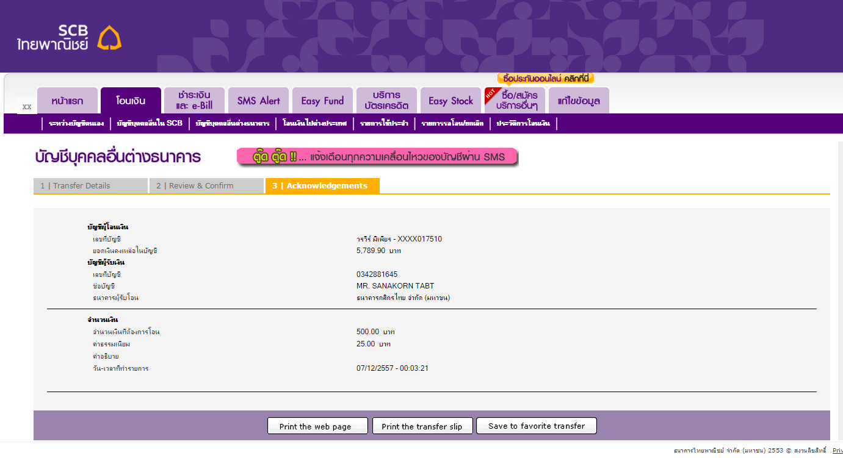Click the fee 25.00 value

pos(374,344)
